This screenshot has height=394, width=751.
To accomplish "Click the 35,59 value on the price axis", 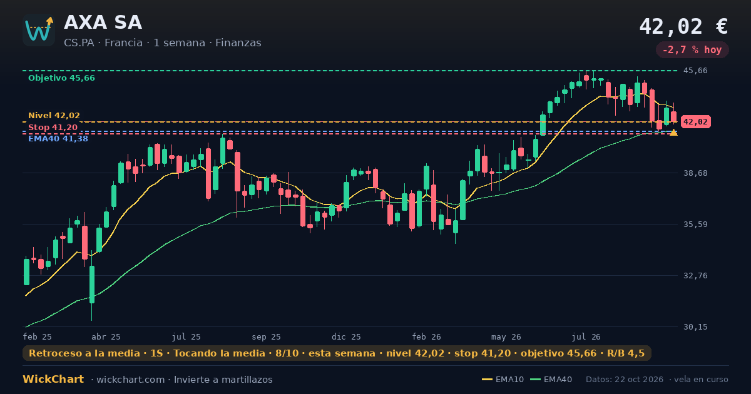I will pos(696,224).
